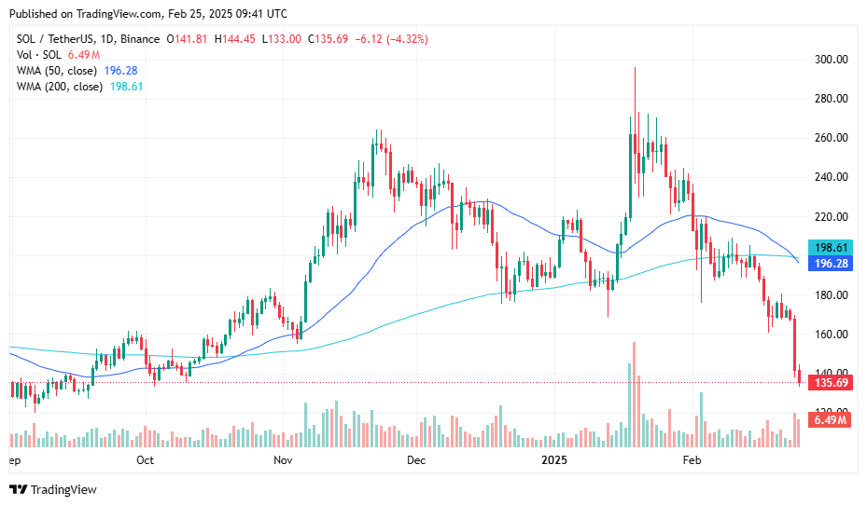Click the 2025 label on time axis
The image size is (867, 506).
pyautogui.click(x=554, y=460)
